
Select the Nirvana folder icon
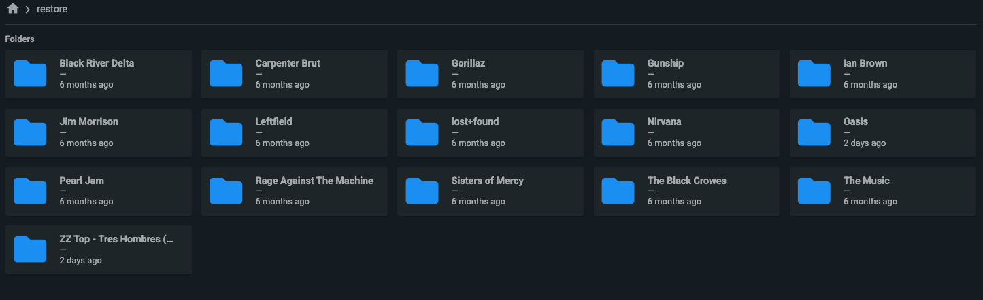(618, 132)
